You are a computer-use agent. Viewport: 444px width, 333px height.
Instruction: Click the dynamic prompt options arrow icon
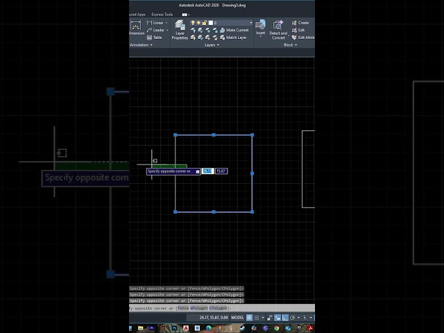[198, 171]
